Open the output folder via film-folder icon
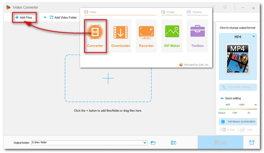Screen dimensions: 264x153 (173, 143)
